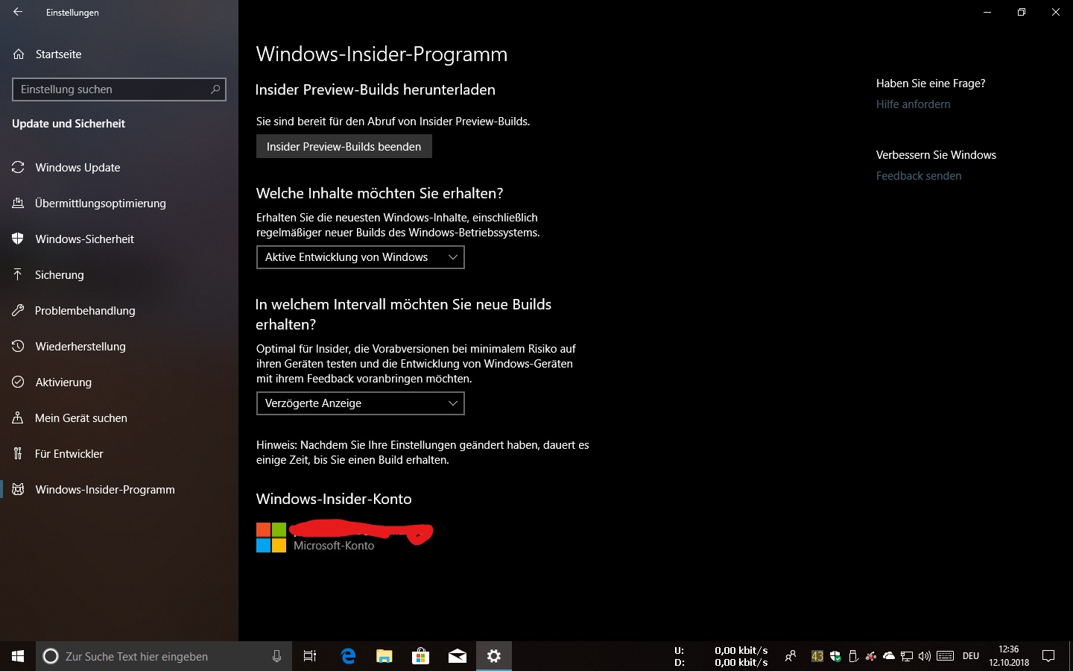Launch Microsoft Edge from taskbar
This screenshot has width=1073, height=671.
pyautogui.click(x=348, y=656)
